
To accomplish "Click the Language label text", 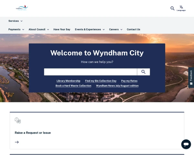I will click(181, 10).
